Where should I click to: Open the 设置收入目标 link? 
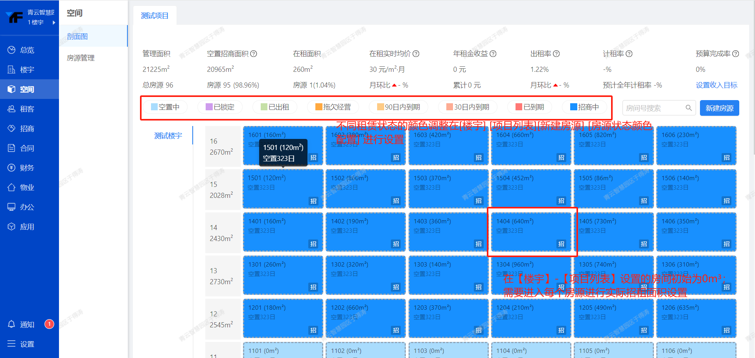click(x=716, y=85)
